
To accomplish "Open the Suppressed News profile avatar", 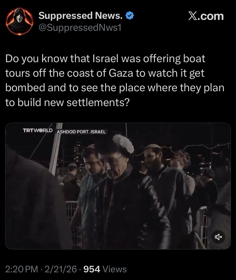I will 20,21.
